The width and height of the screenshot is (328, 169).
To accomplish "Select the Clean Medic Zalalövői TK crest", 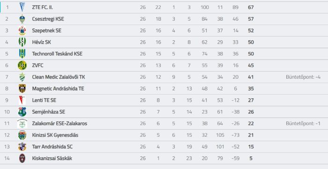I will pos(22,77).
